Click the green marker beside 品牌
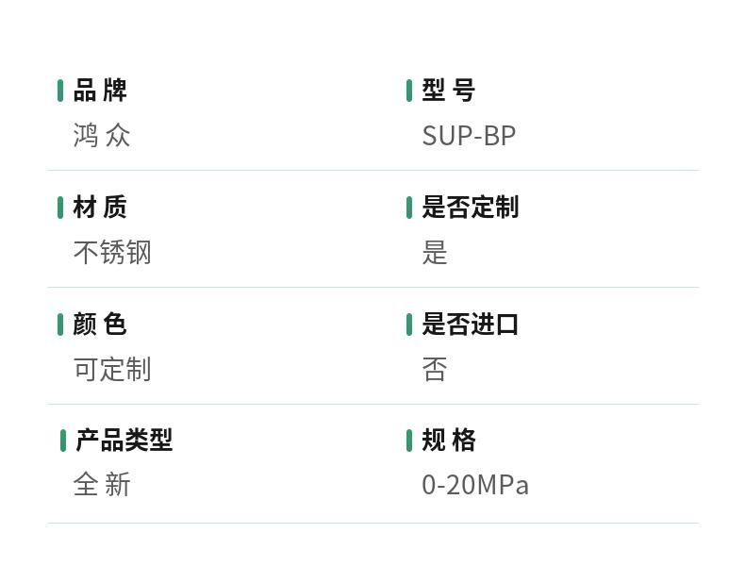The width and height of the screenshot is (745, 566). tap(60, 91)
